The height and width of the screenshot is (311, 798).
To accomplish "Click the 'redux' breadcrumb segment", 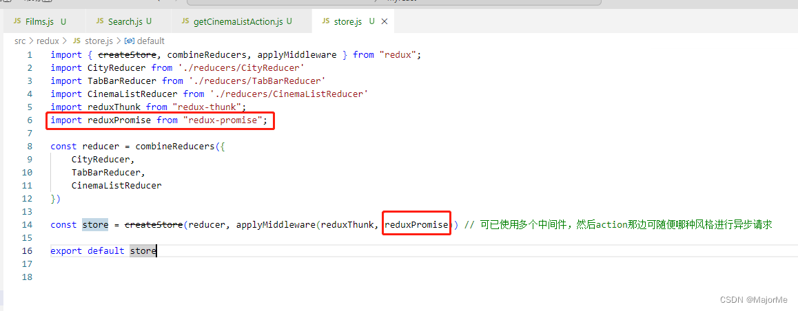I will point(48,41).
